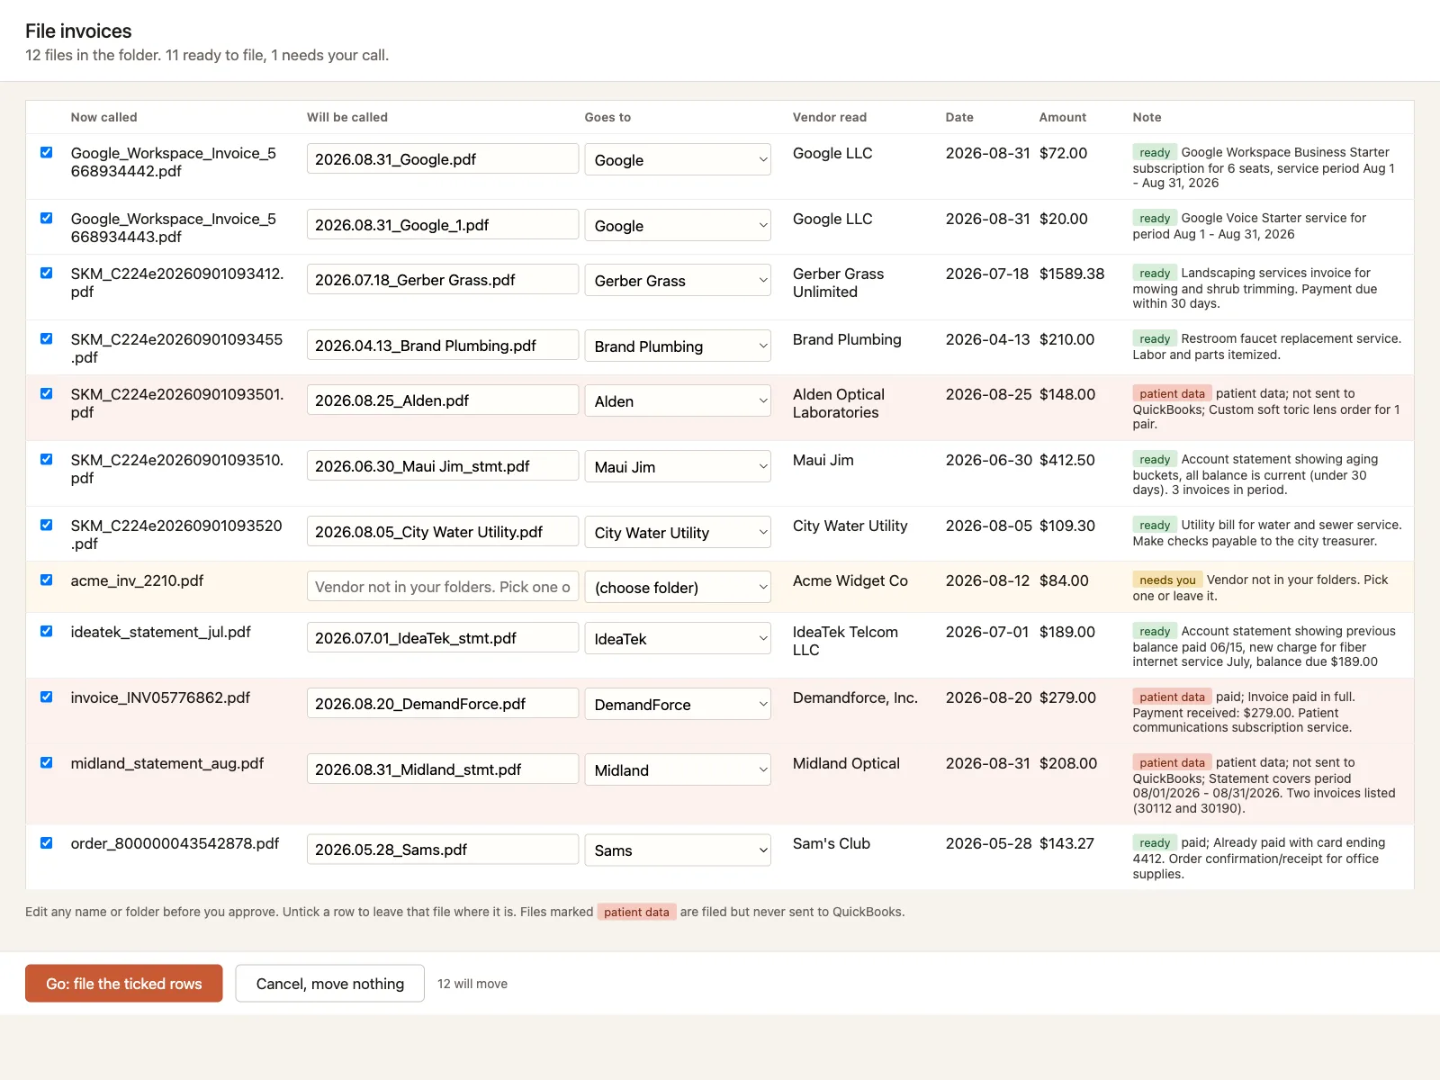
Task: Click patient data tag in Demandforce row
Action: [1172, 697]
